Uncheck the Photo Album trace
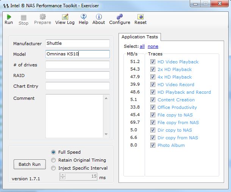The height and width of the screenshot is (192, 231). (153, 145)
